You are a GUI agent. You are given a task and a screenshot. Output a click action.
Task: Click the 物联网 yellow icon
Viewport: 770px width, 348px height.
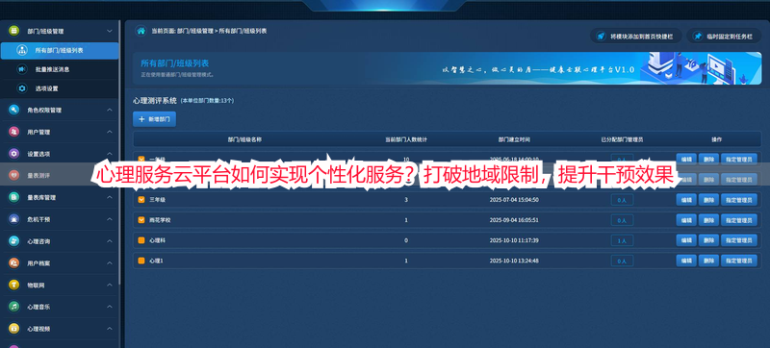pyautogui.click(x=13, y=285)
